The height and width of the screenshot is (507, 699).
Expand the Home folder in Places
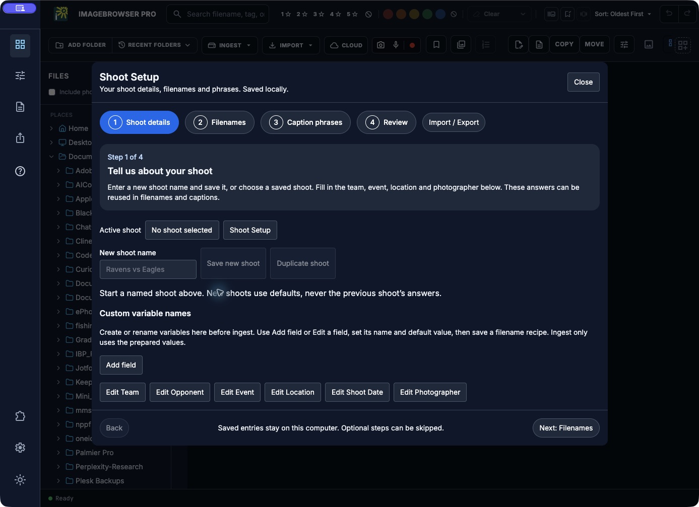(51, 128)
